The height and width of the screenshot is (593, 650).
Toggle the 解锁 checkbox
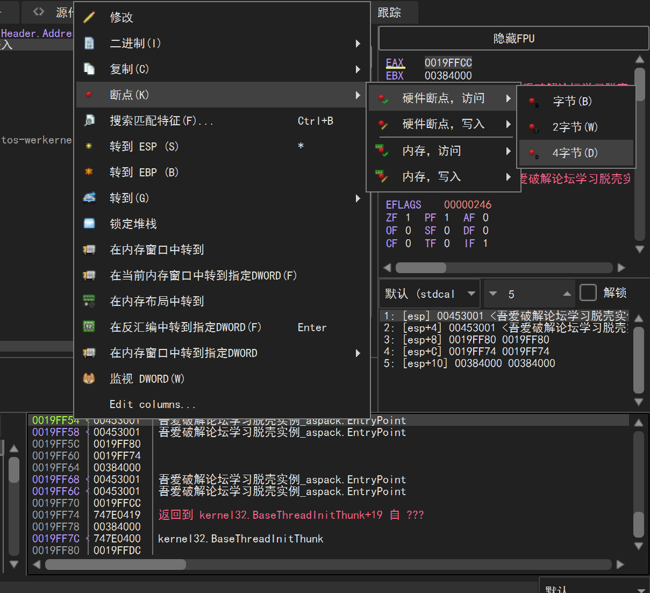pos(588,293)
